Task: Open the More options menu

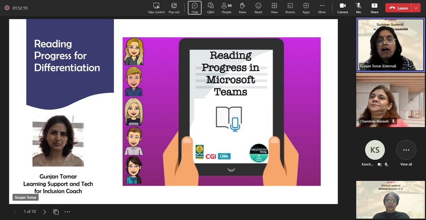Action: tap(322, 8)
